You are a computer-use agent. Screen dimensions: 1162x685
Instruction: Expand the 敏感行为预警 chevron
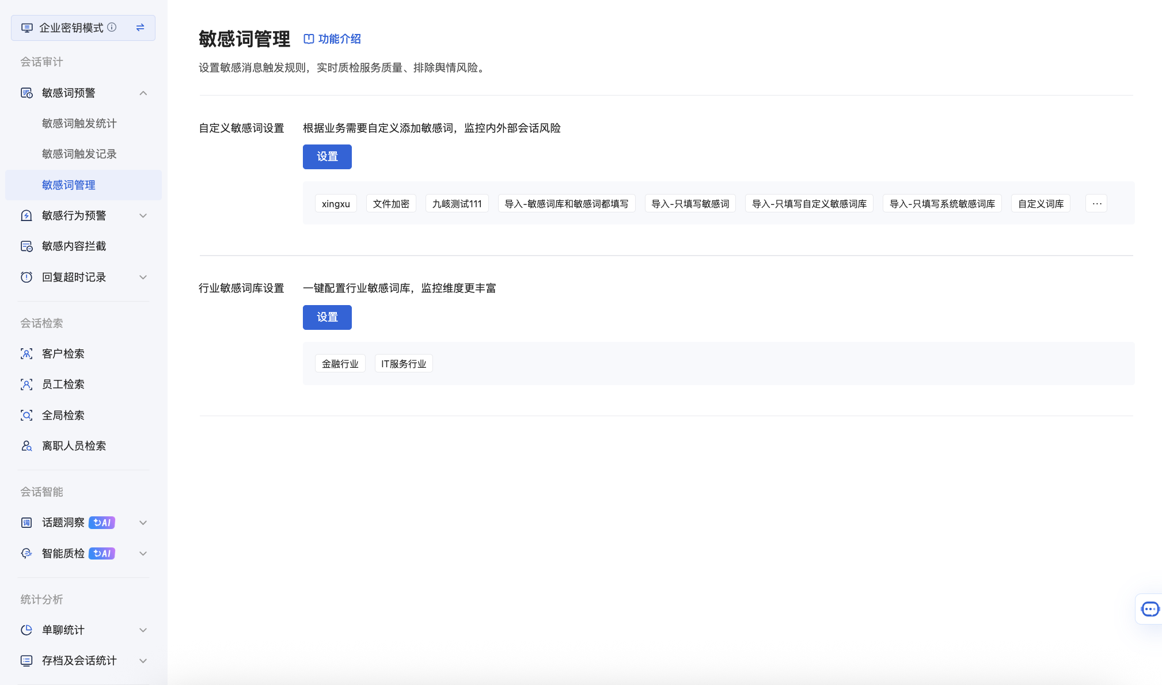[143, 216]
